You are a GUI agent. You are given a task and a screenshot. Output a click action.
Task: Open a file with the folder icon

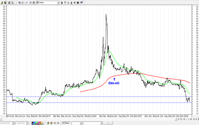click(x=2, y=3)
